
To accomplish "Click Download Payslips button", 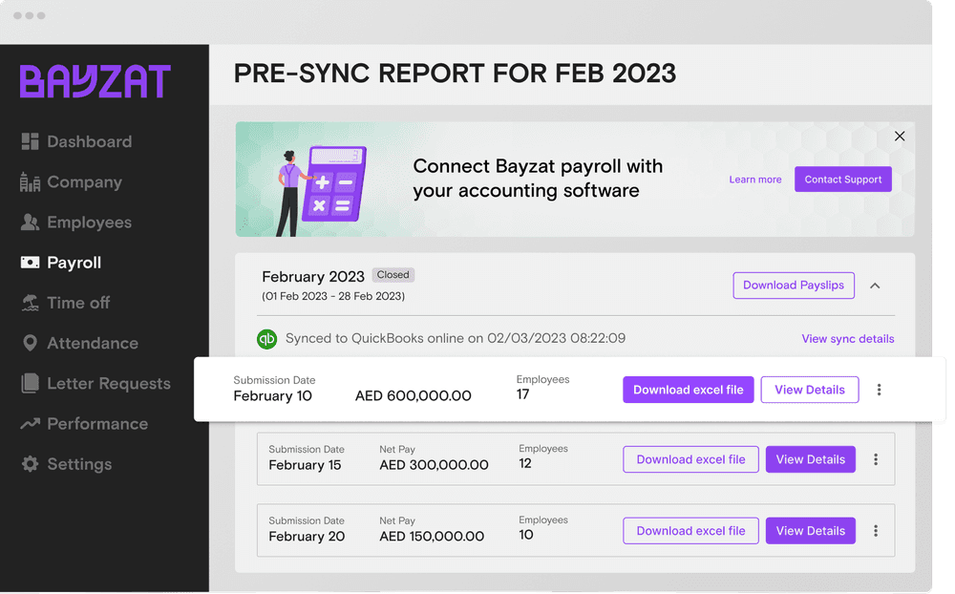I will (x=794, y=286).
